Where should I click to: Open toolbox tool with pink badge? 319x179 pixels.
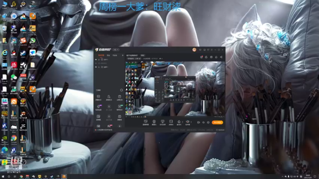click(109, 126)
